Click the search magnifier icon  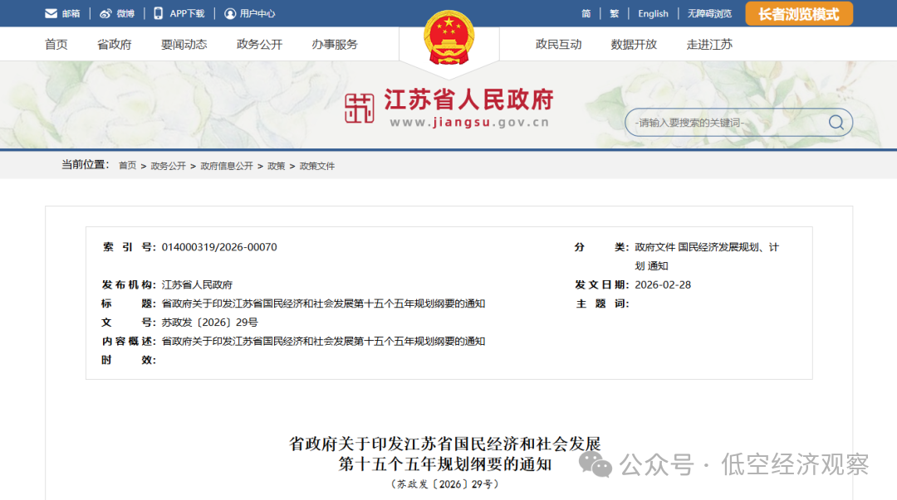[x=836, y=123]
